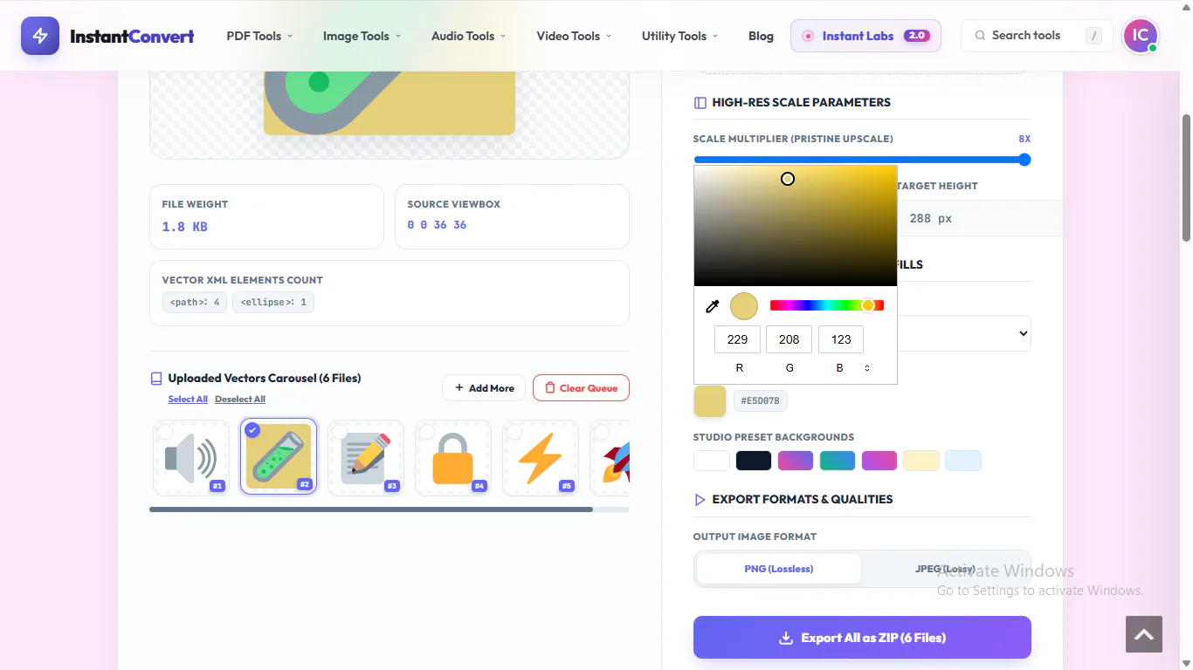Screen dimensions: 1193x670
Task: Click the eyedropper tool in color picker
Action: point(713,306)
